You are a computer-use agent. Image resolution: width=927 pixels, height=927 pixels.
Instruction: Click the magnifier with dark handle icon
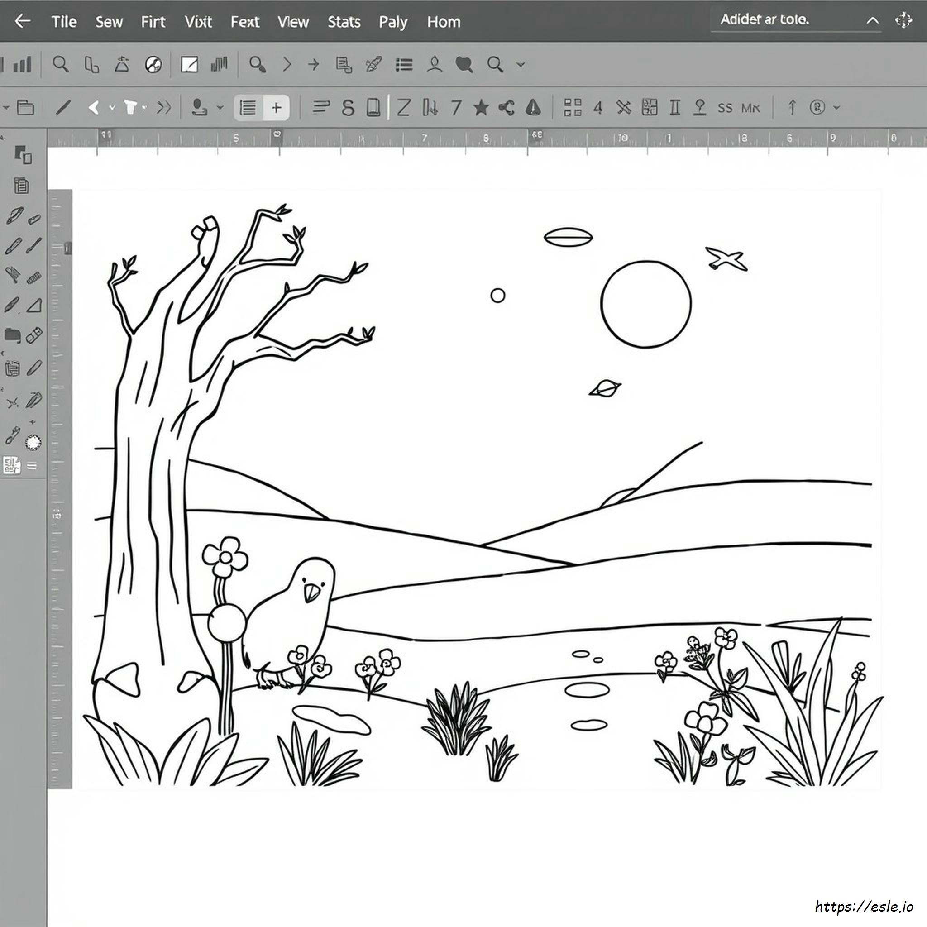pyautogui.click(x=258, y=64)
